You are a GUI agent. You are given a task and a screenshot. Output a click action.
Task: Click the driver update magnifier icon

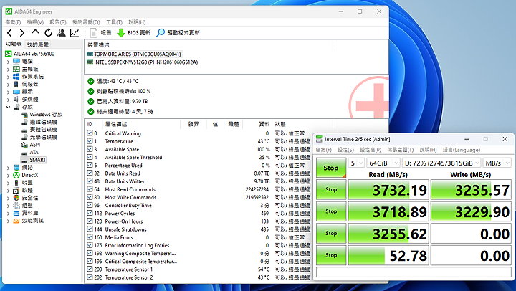[161, 32]
